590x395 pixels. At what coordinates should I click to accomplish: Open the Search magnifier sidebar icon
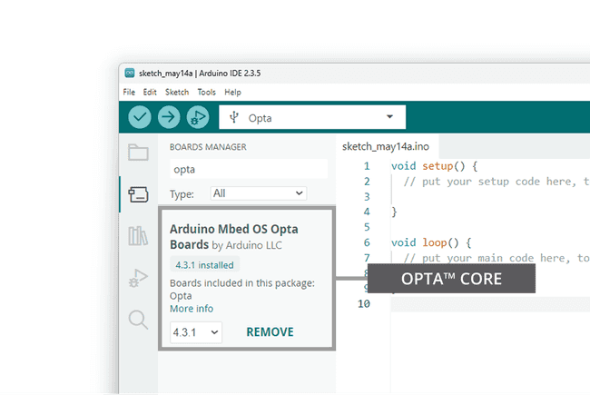coord(138,320)
